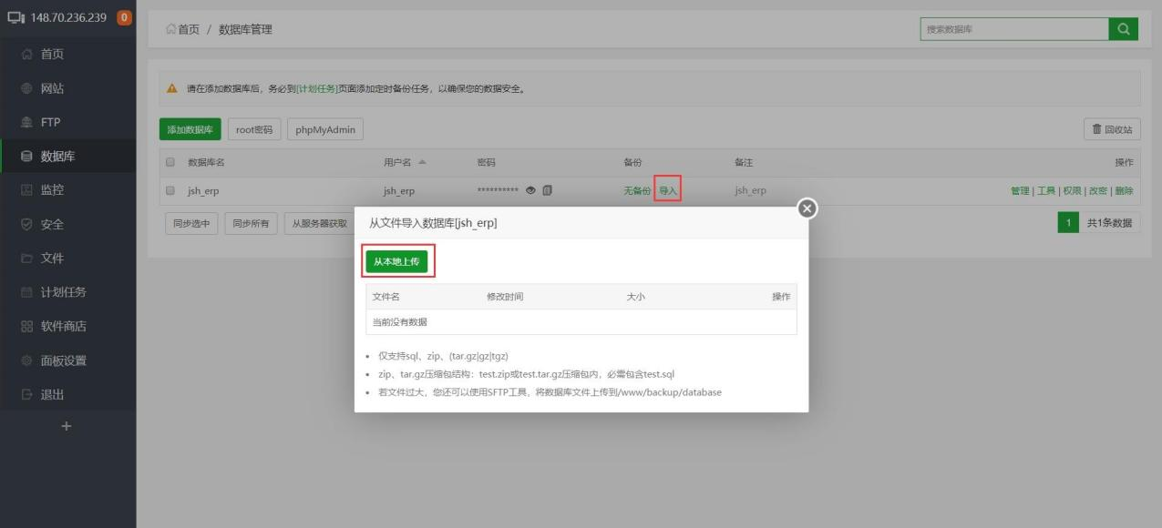Click 备份 column header

click(632, 162)
